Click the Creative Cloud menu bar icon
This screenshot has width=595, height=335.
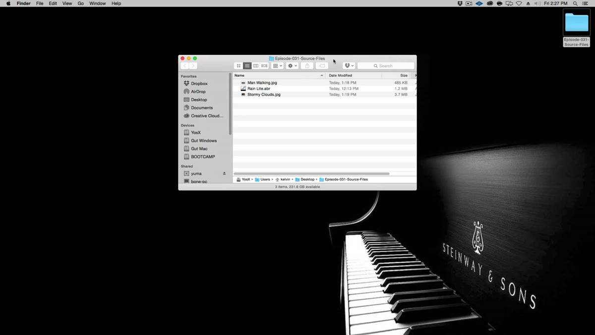[490, 3]
